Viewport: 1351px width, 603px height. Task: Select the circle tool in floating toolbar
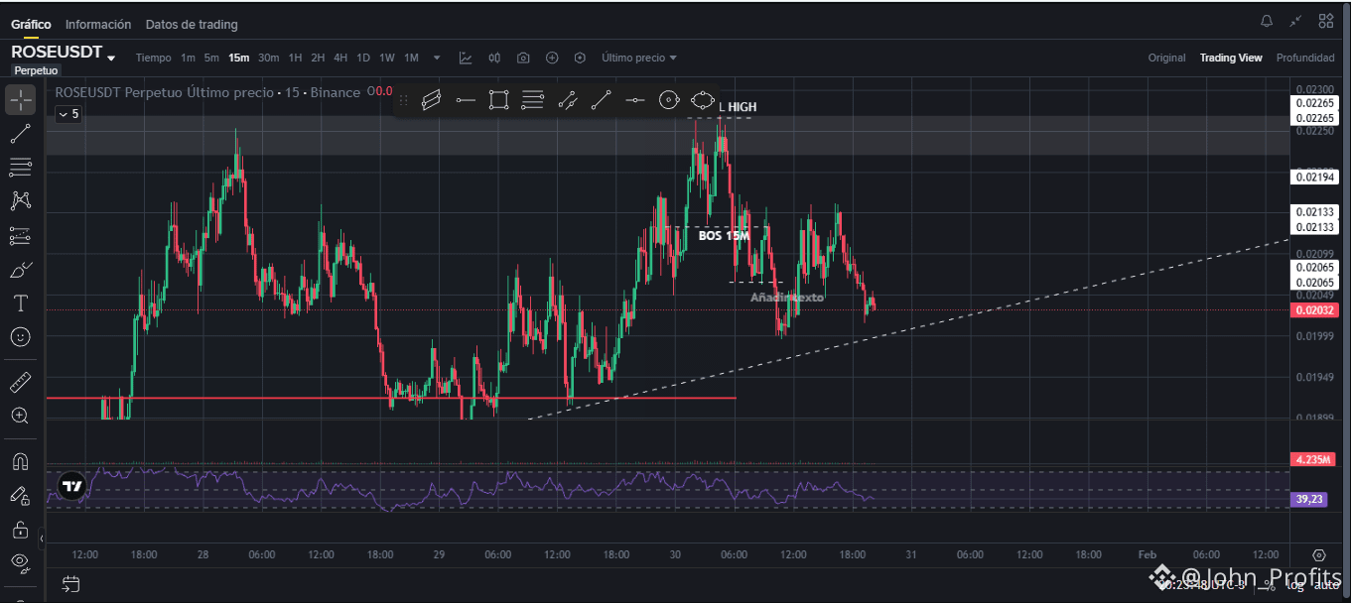point(669,99)
